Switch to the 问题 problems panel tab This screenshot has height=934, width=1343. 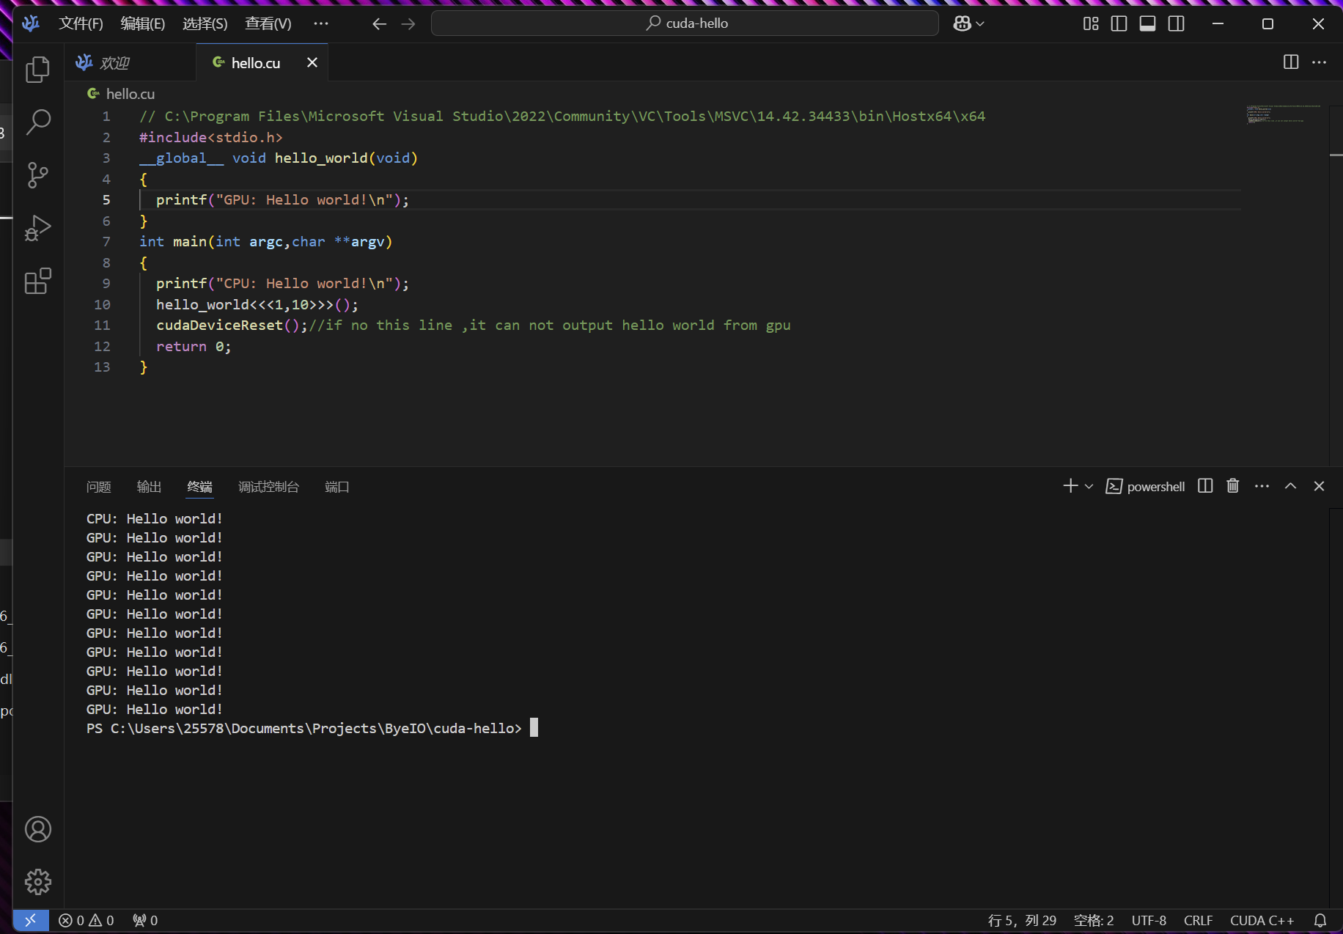tap(99, 487)
